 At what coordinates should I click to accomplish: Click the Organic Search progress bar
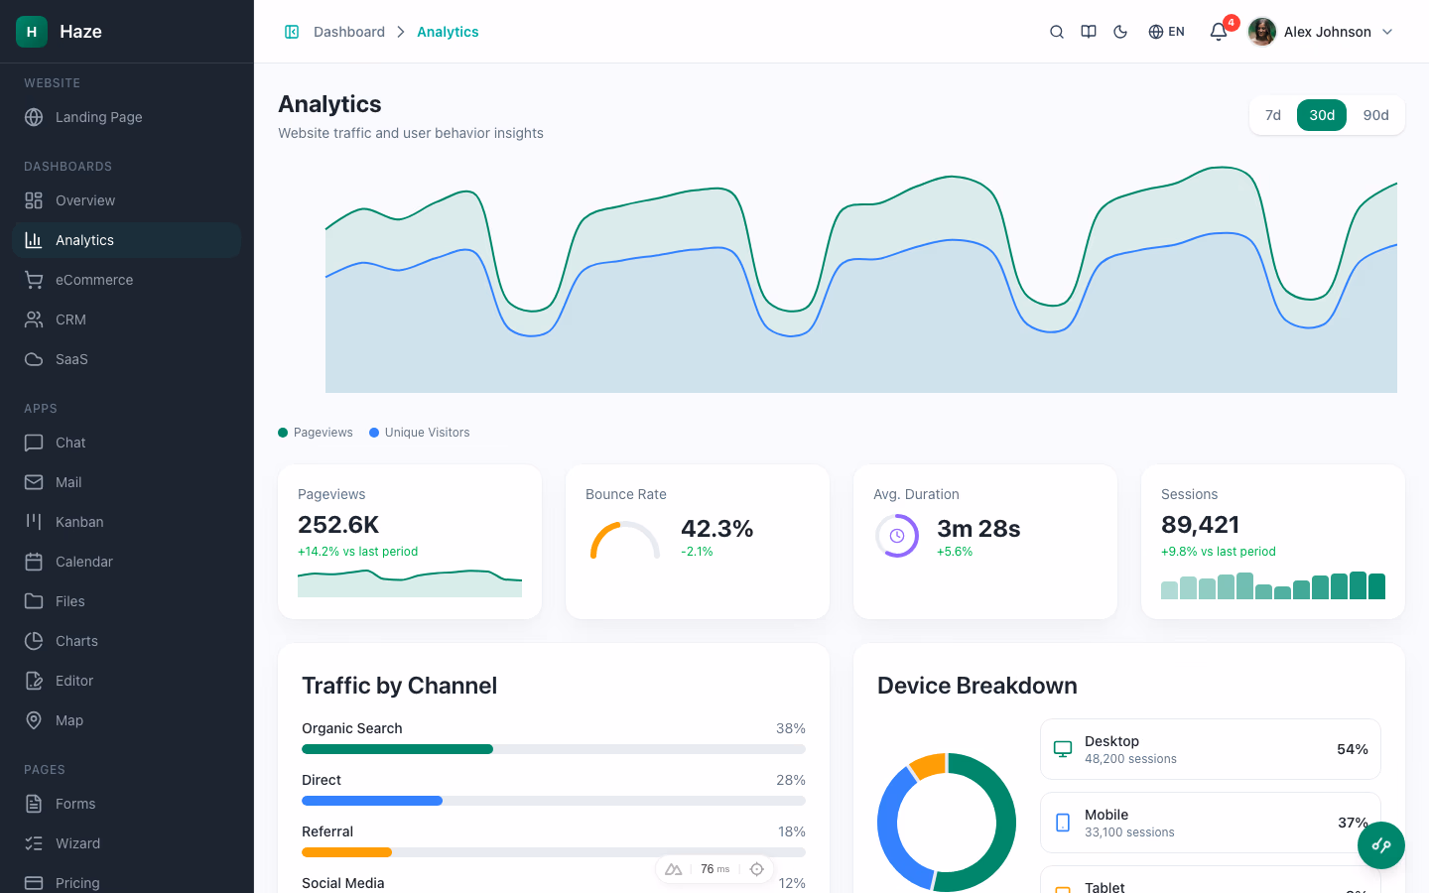click(x=553, y=749)
